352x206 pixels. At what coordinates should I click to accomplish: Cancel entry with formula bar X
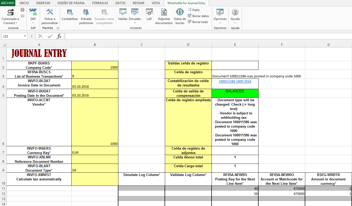click(40, 36)
